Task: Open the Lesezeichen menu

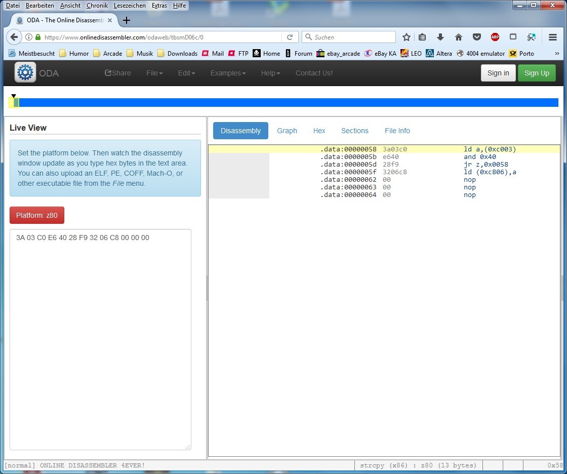Action: tap(130, 6)
